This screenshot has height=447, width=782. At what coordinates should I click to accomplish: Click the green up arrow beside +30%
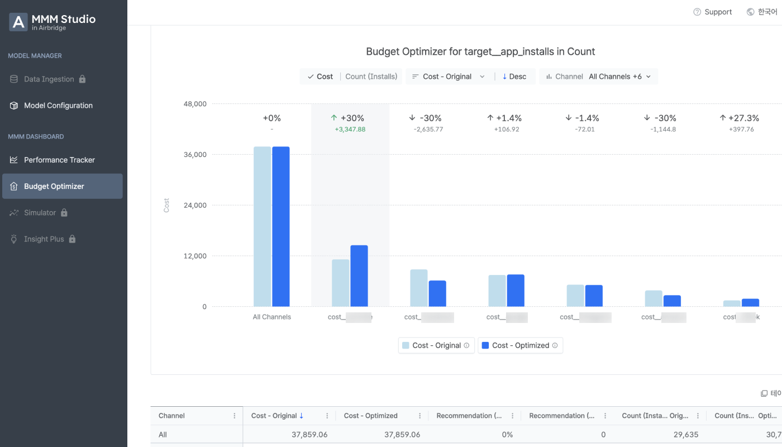(x=334, y=118)
